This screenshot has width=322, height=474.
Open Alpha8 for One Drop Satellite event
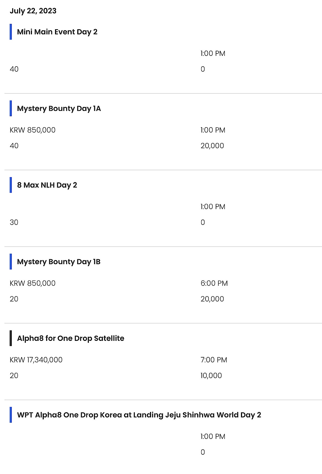tap(71, 338)
